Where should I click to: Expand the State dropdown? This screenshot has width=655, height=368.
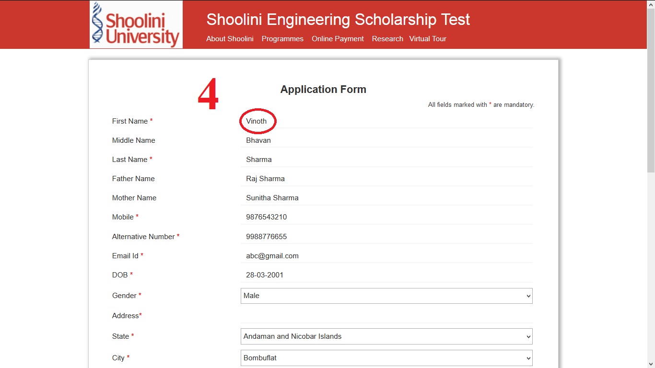point(386,336)
